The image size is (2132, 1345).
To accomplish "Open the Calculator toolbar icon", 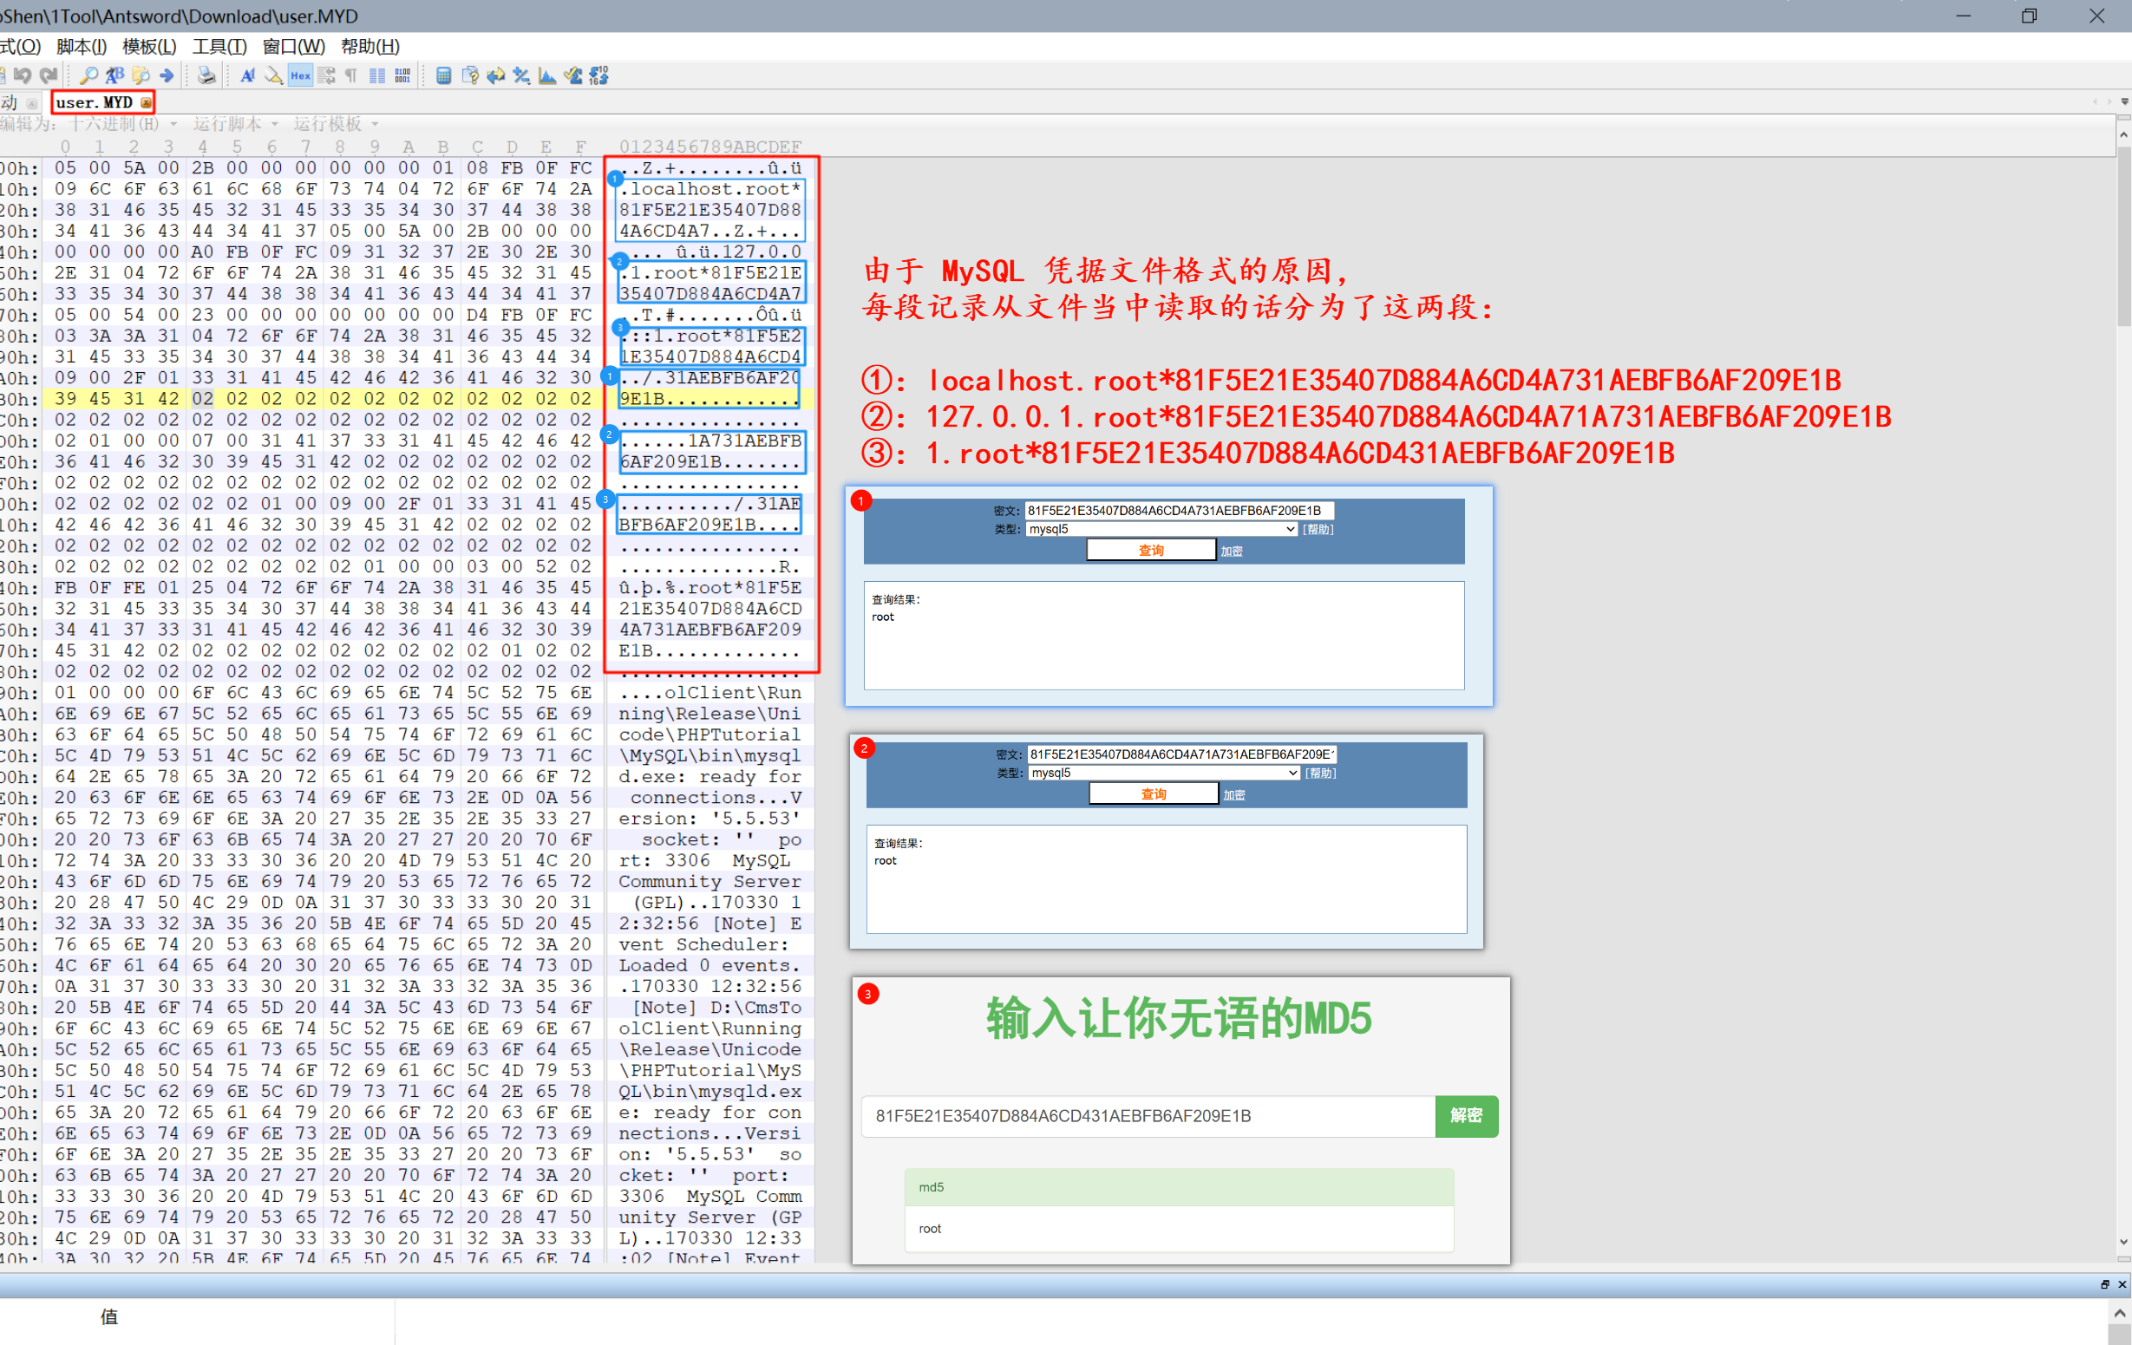I will click(x=443, y=76).
